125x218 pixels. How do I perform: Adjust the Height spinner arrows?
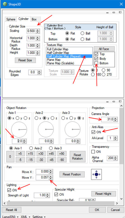[x=38, y=53]
